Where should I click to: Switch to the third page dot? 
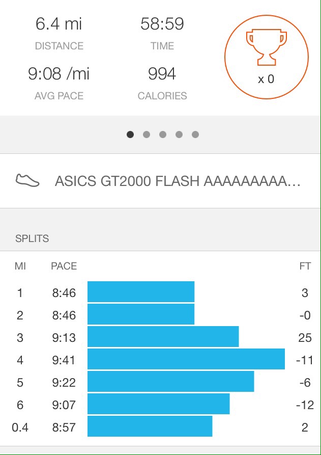163,135
